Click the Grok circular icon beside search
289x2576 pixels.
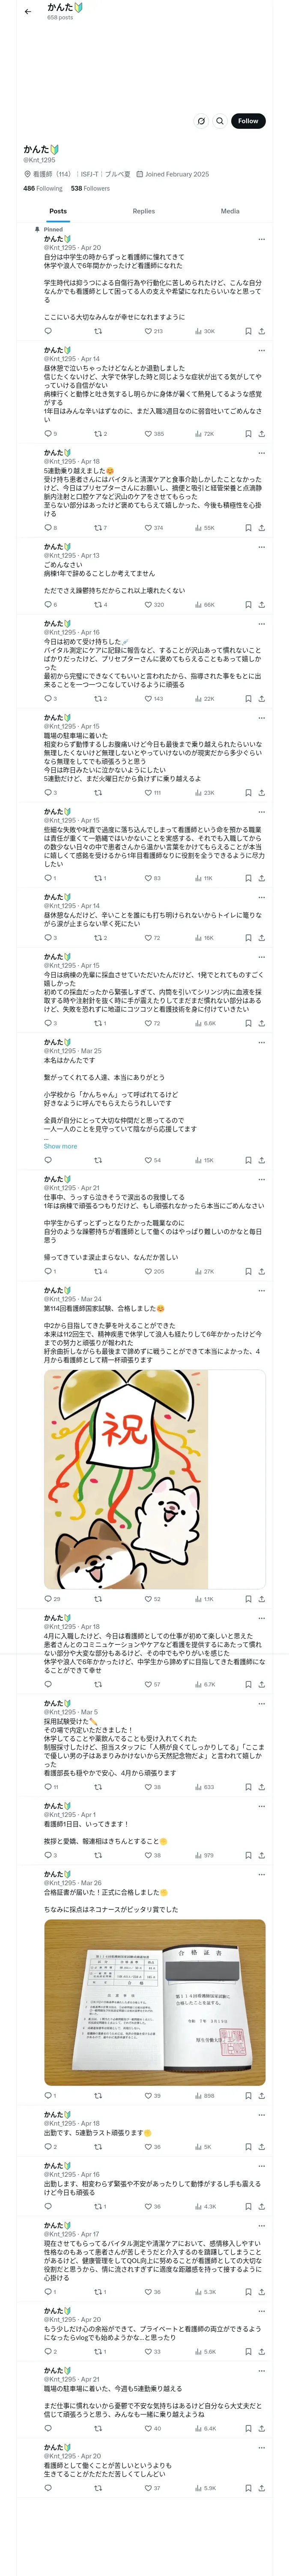click(201, 121)
